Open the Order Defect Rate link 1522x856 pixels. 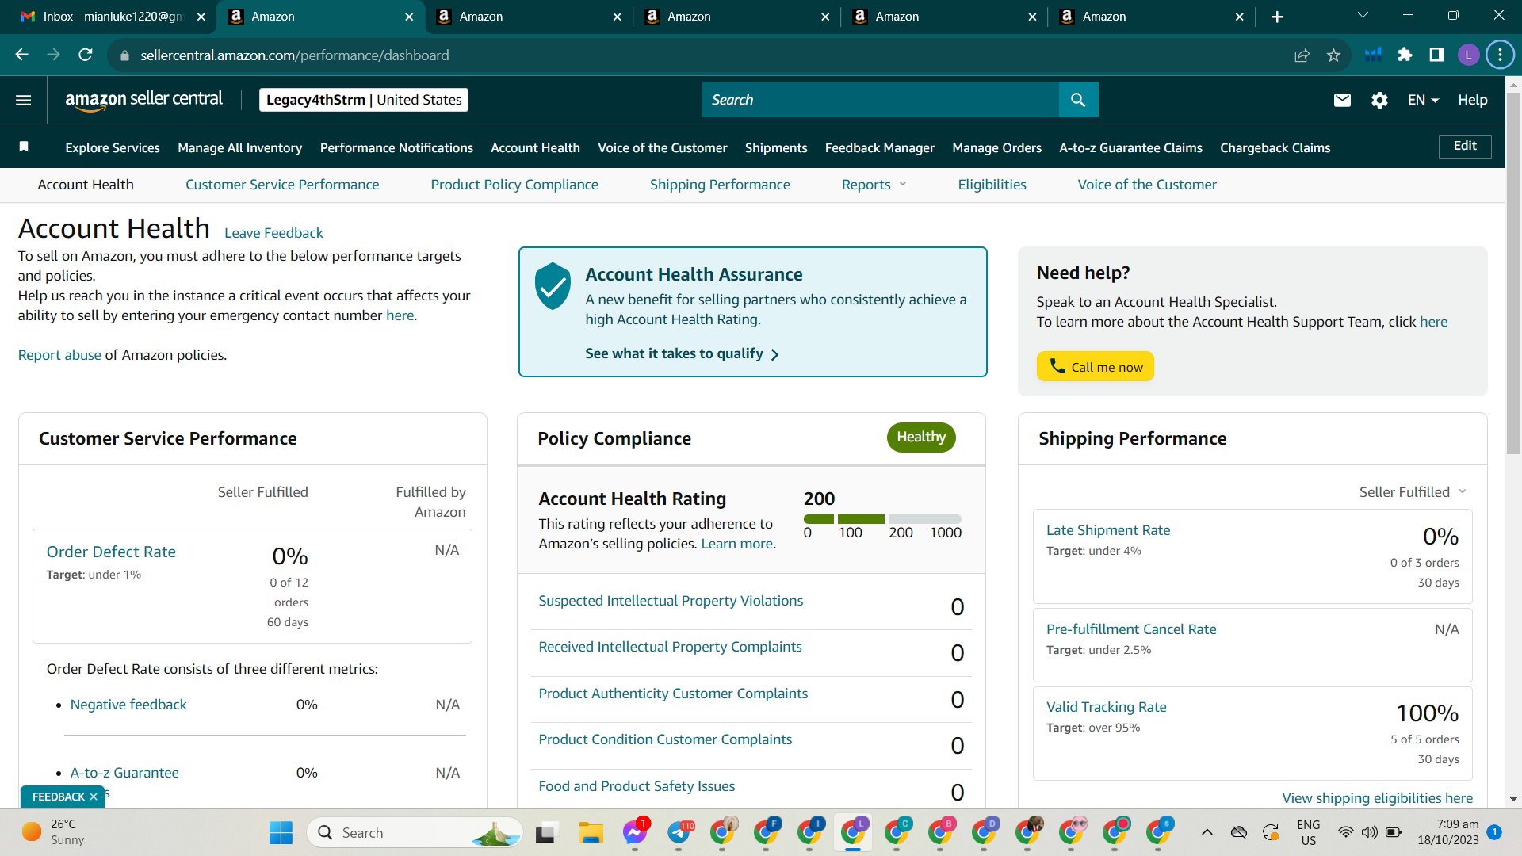point(111,552)
